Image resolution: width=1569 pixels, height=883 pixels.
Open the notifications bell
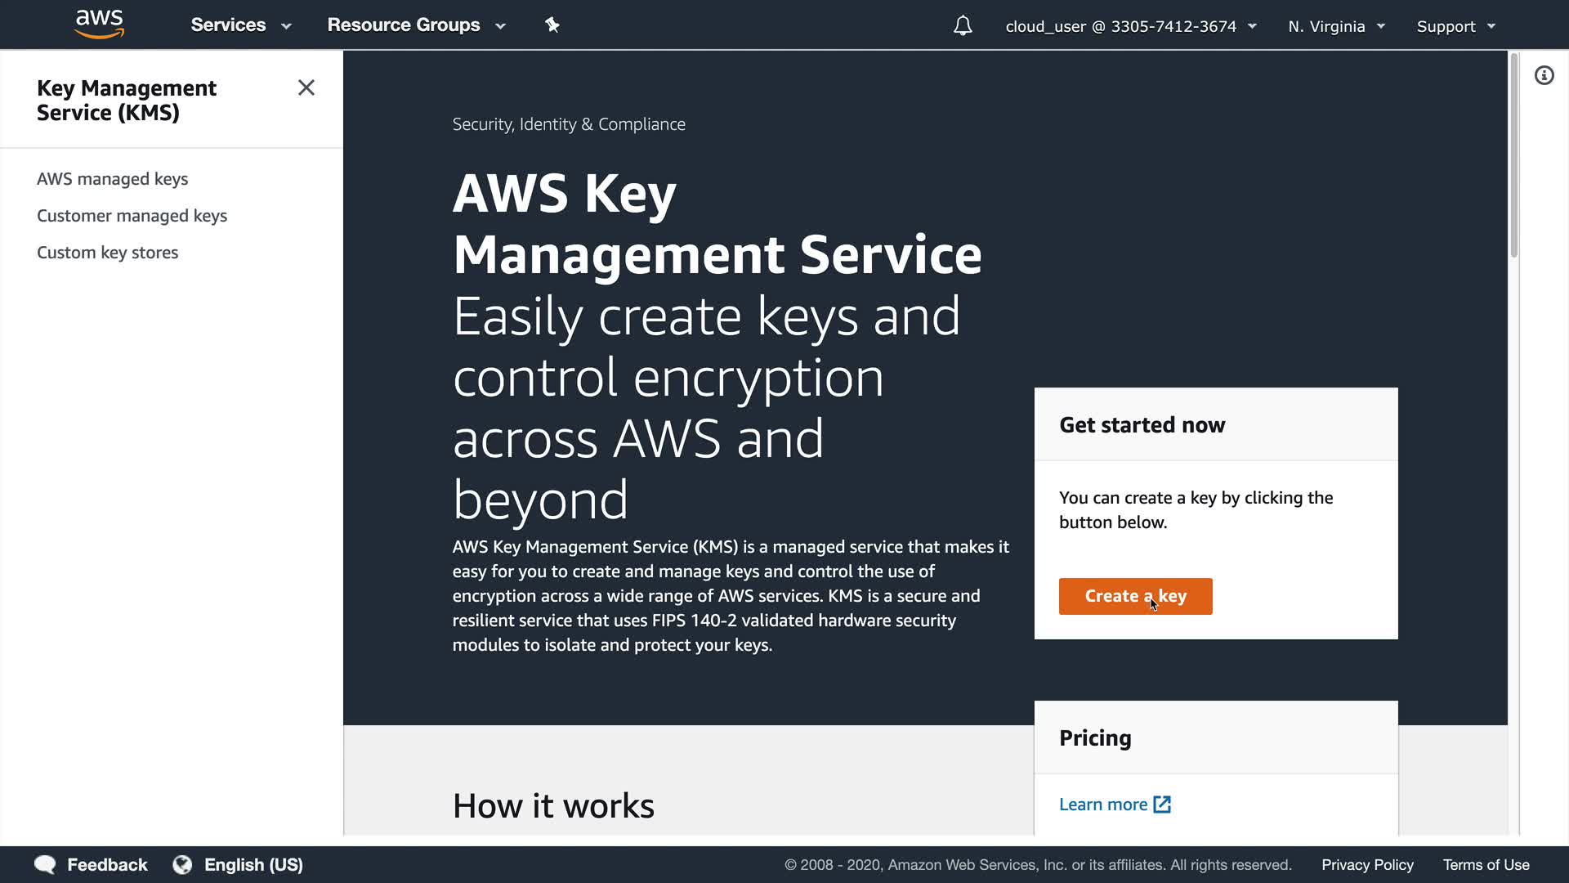(x=963, y=26)
